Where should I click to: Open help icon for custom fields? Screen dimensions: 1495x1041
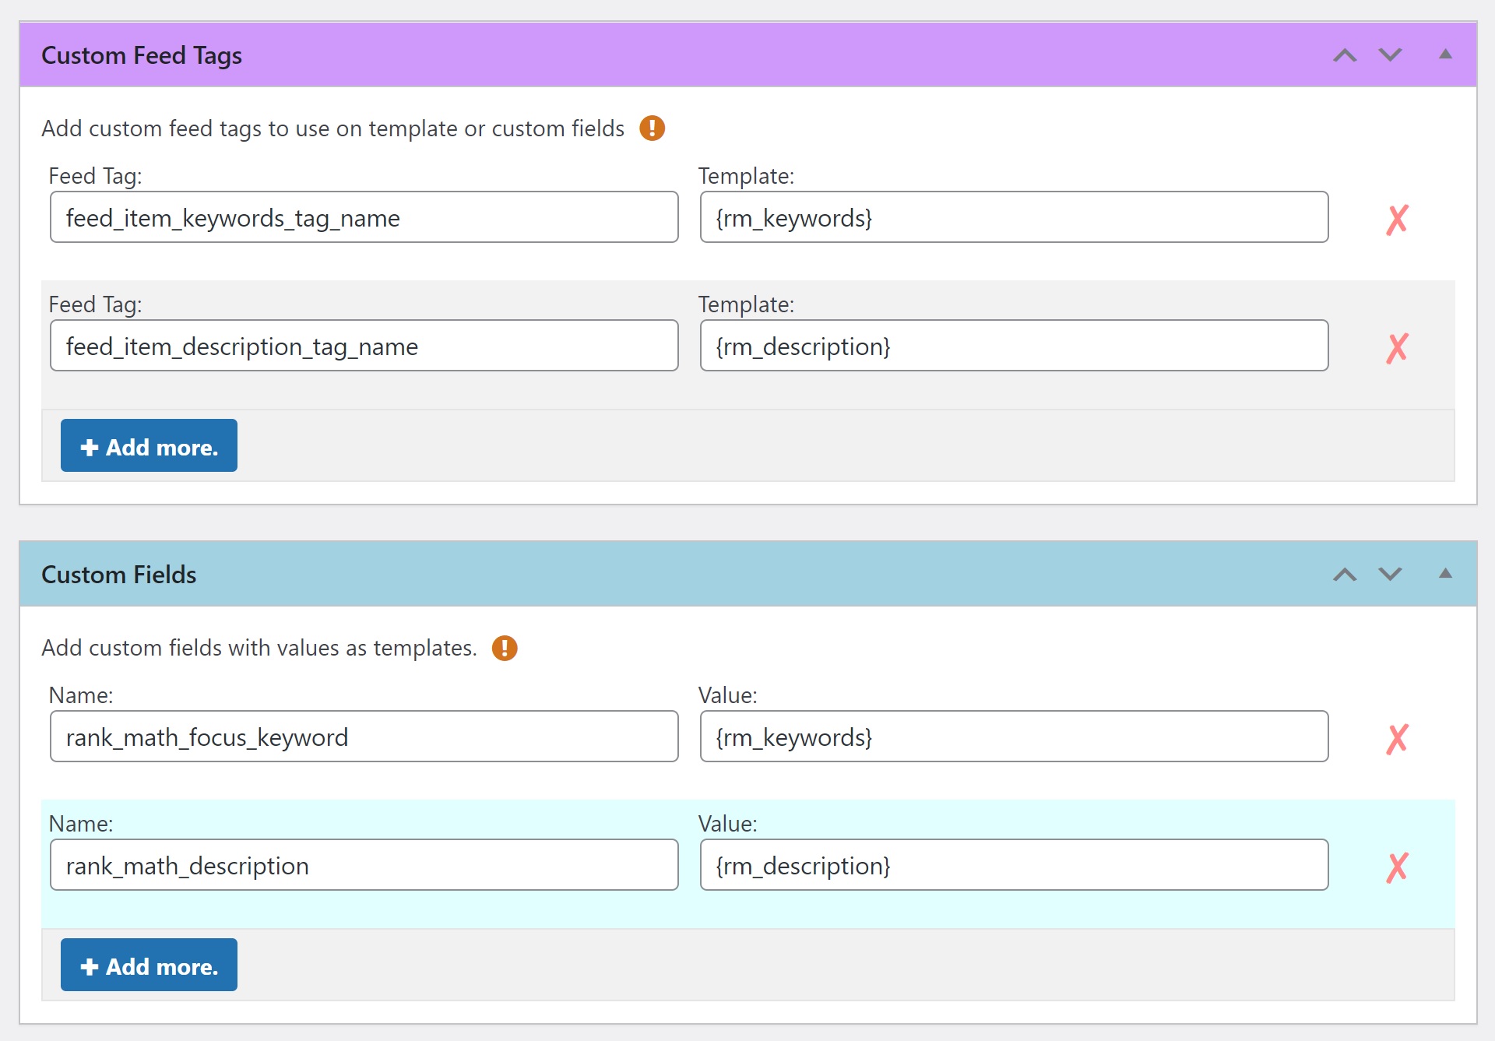[x=505, y=648]
